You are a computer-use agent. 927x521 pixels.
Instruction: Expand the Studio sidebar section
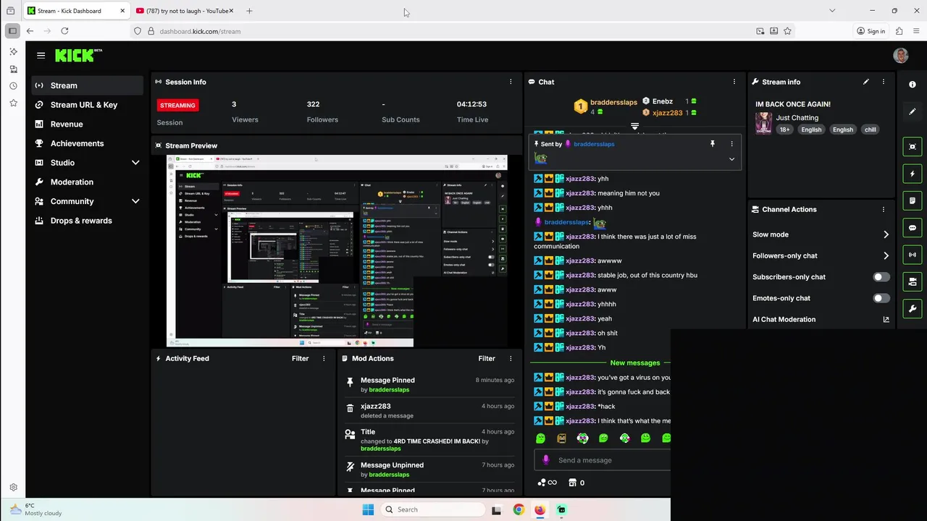(x=135, y=163)
